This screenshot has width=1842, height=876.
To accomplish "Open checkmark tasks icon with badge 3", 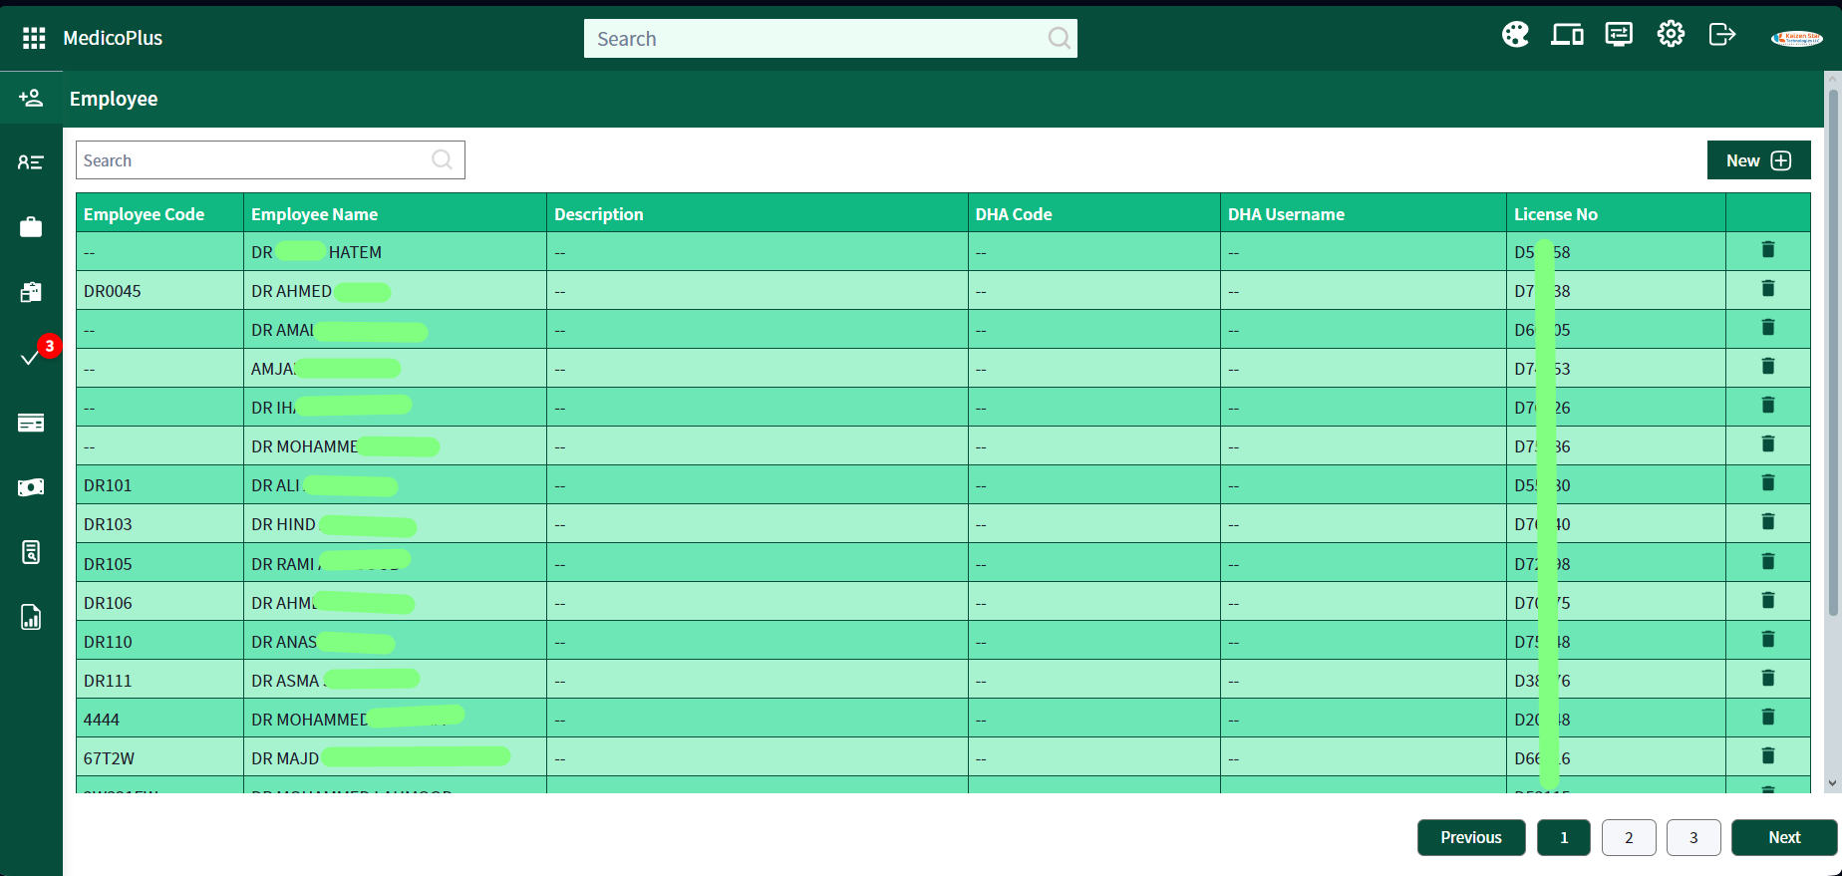I will pyautogui.click(x=31, y=358).
